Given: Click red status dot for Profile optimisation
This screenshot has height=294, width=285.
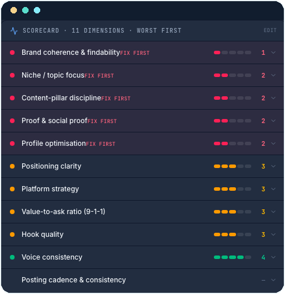Looking at the screenshot, I should pyautogui.click(x=12, y=143).
